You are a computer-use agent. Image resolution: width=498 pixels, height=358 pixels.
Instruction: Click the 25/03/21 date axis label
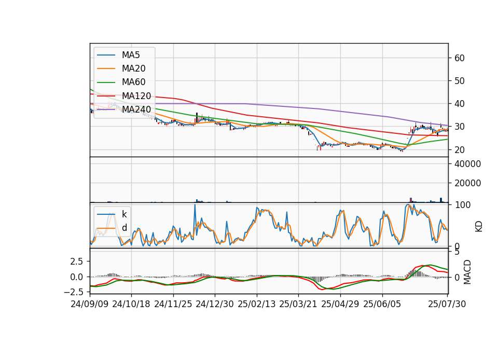pyautogui.click(x=298, y=304)
